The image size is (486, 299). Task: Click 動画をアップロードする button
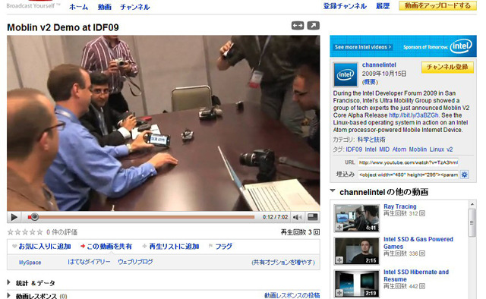click(437, 5)
